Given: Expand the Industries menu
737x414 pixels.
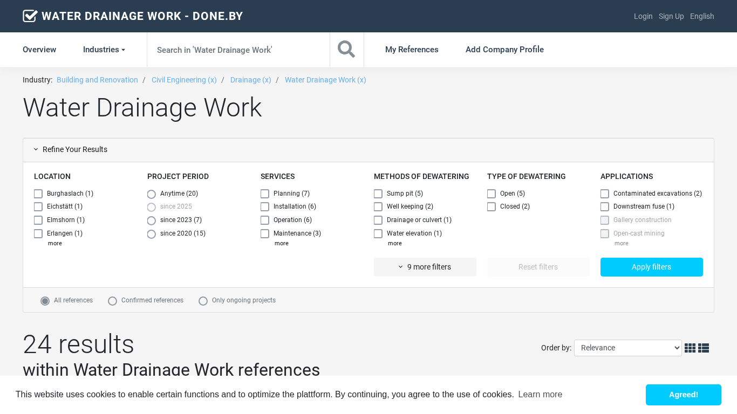Looking at the screenshot, I should tap(104, 50).
